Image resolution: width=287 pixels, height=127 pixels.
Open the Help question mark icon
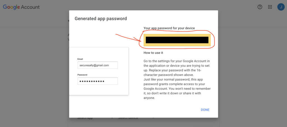260,7
